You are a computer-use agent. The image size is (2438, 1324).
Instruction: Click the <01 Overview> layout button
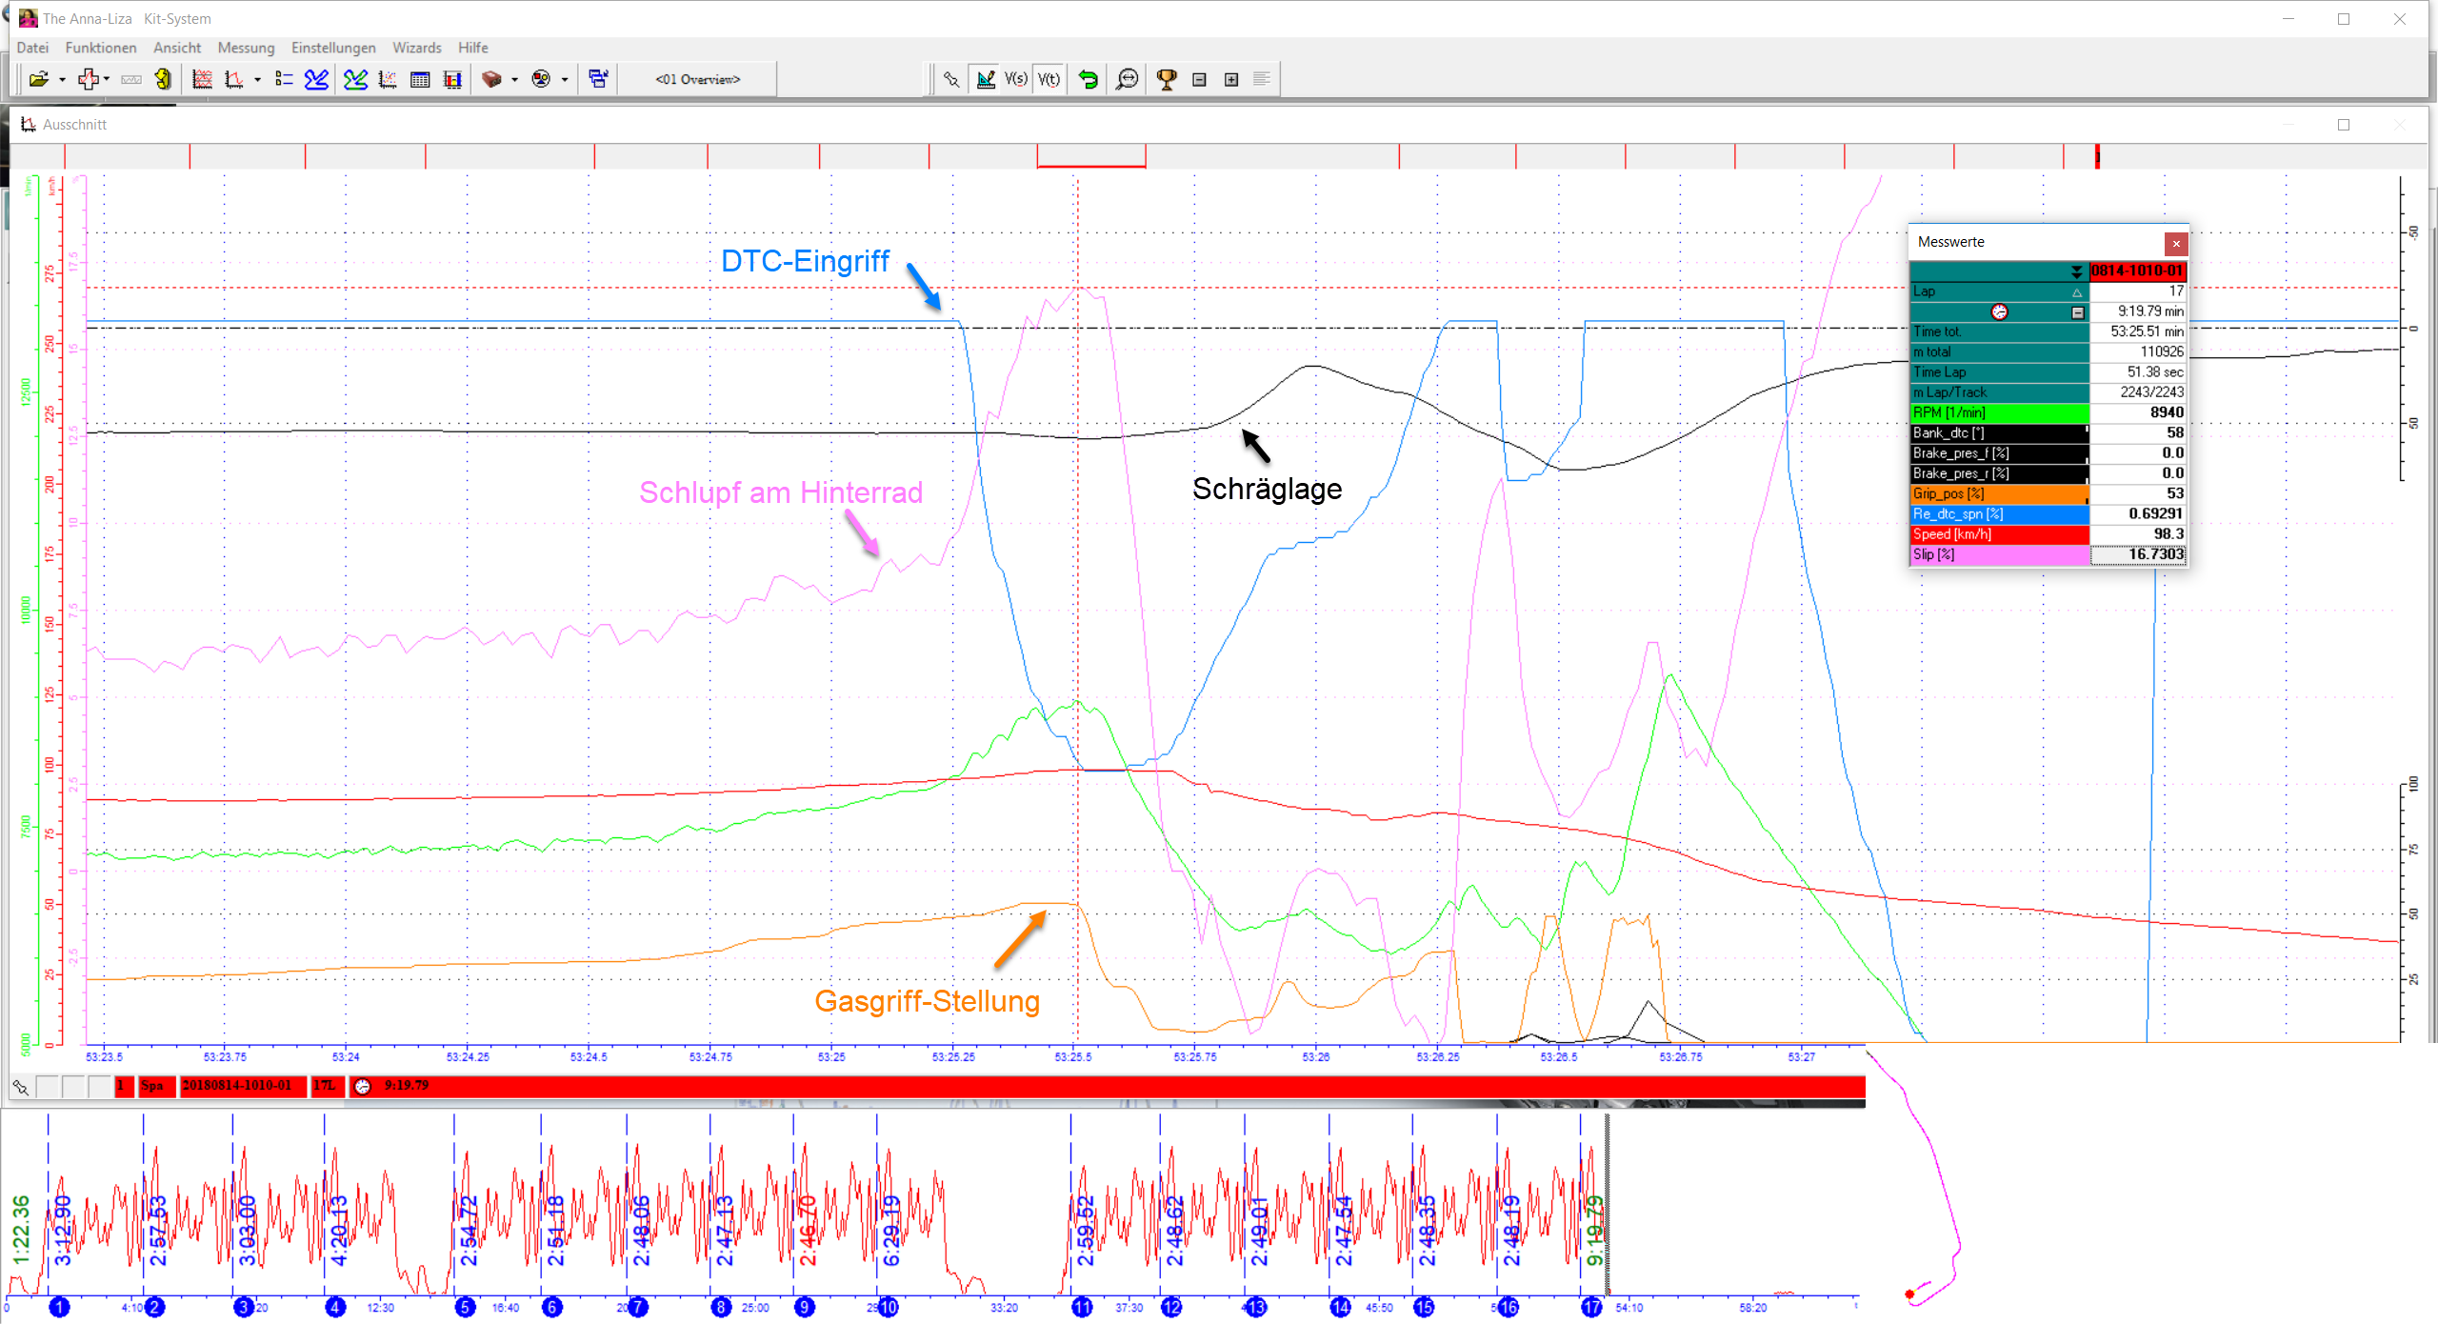click(697, 79)
